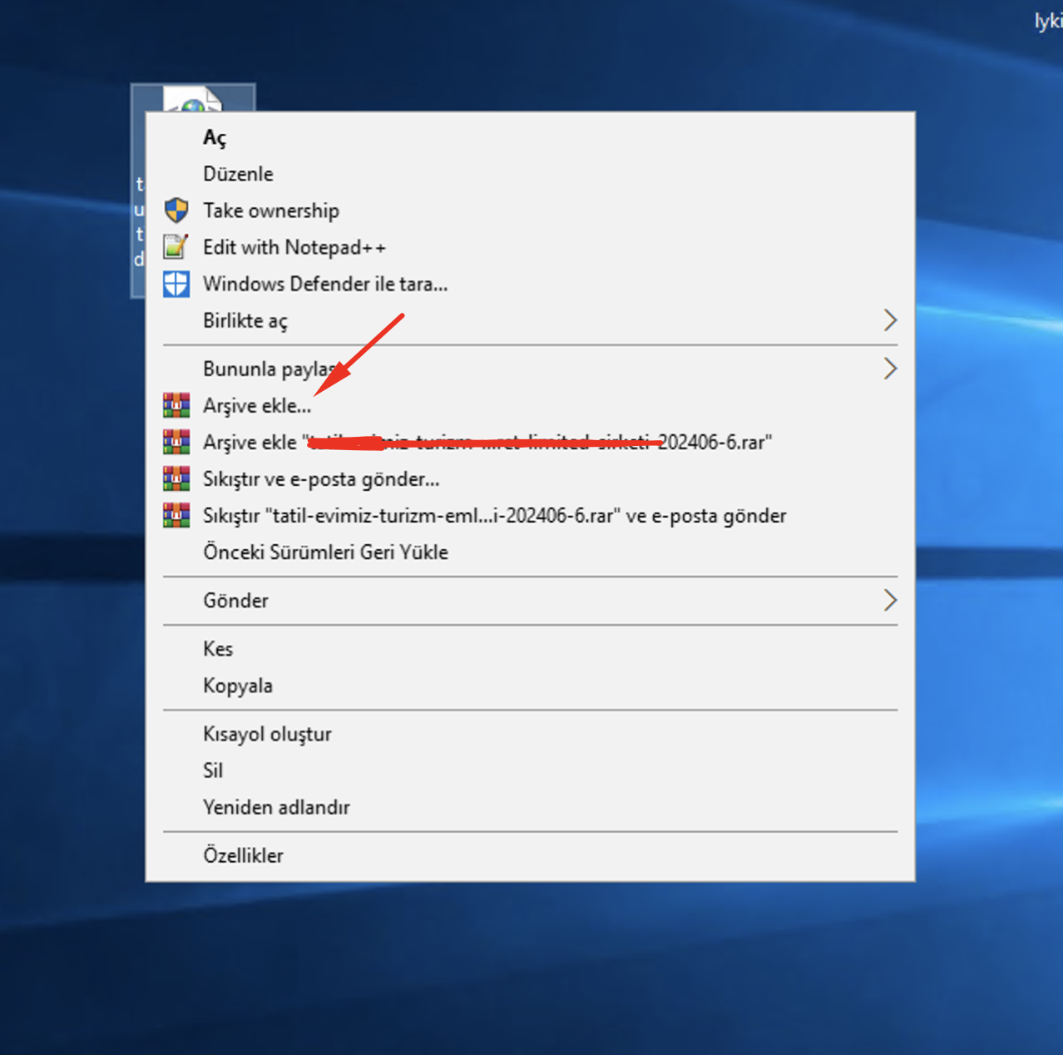The image size is (1063, 1055).
Task: Expand the "Bununla paylaş" submenu arrow
Action: click(889, 369)
